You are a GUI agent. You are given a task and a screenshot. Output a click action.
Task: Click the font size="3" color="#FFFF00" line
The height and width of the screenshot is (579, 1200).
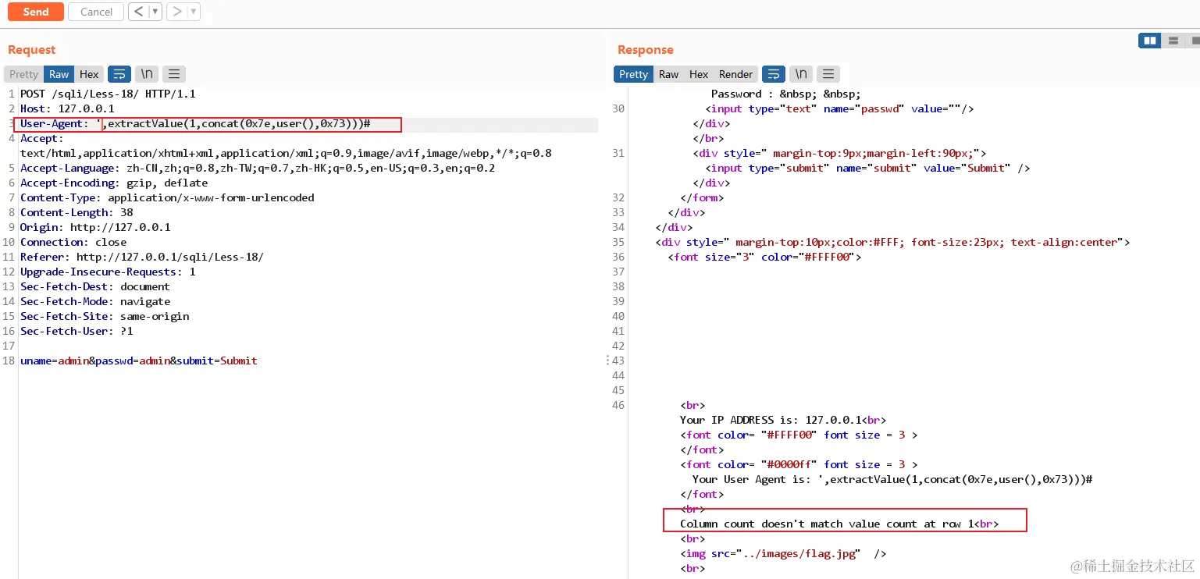(764, 257)
